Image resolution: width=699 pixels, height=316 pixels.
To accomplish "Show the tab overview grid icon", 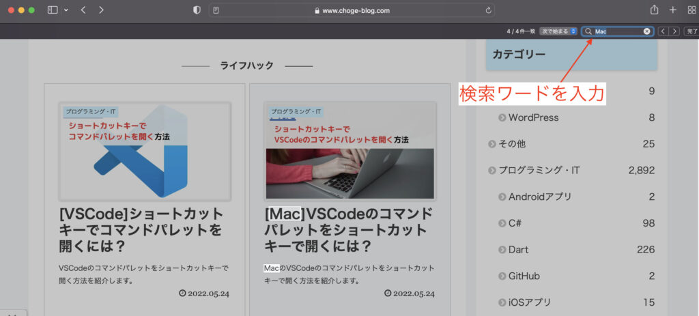I will point(692,10).
